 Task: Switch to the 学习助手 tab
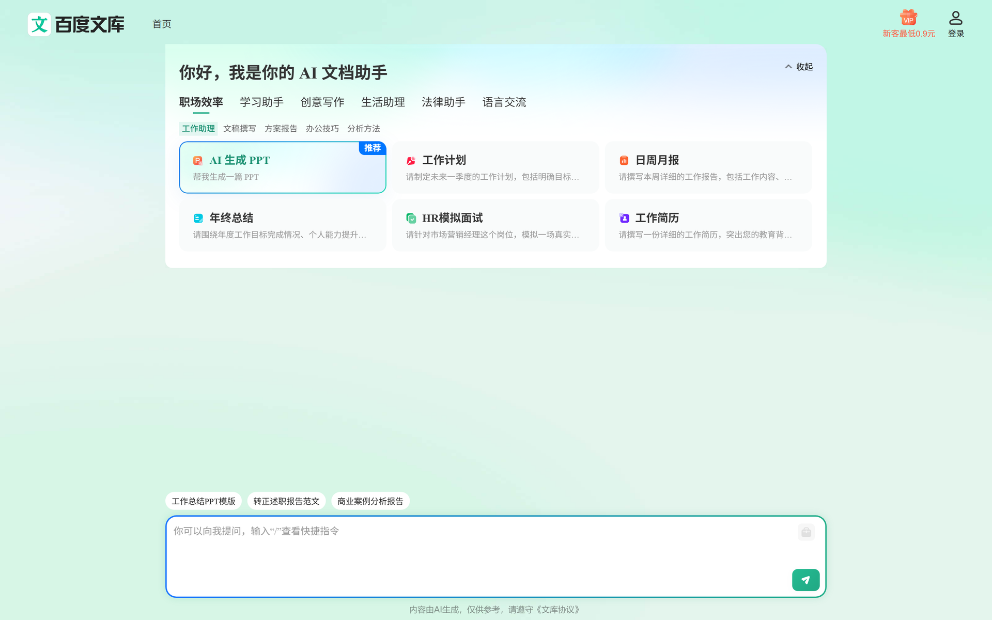261,102
